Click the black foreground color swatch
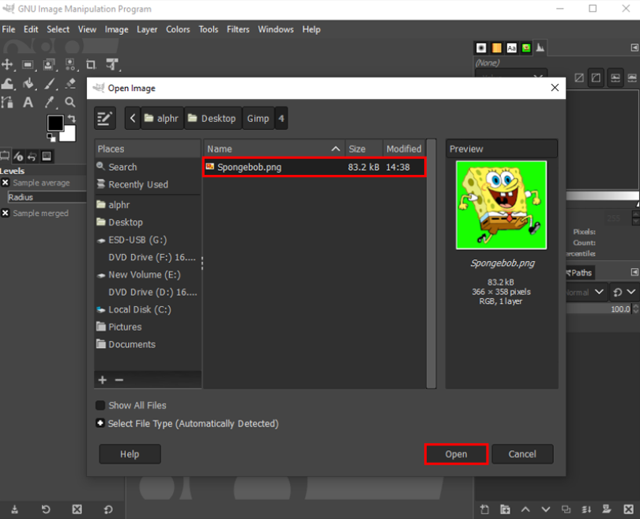The width and height of the screenshot is (640, 519). [55, 123]
